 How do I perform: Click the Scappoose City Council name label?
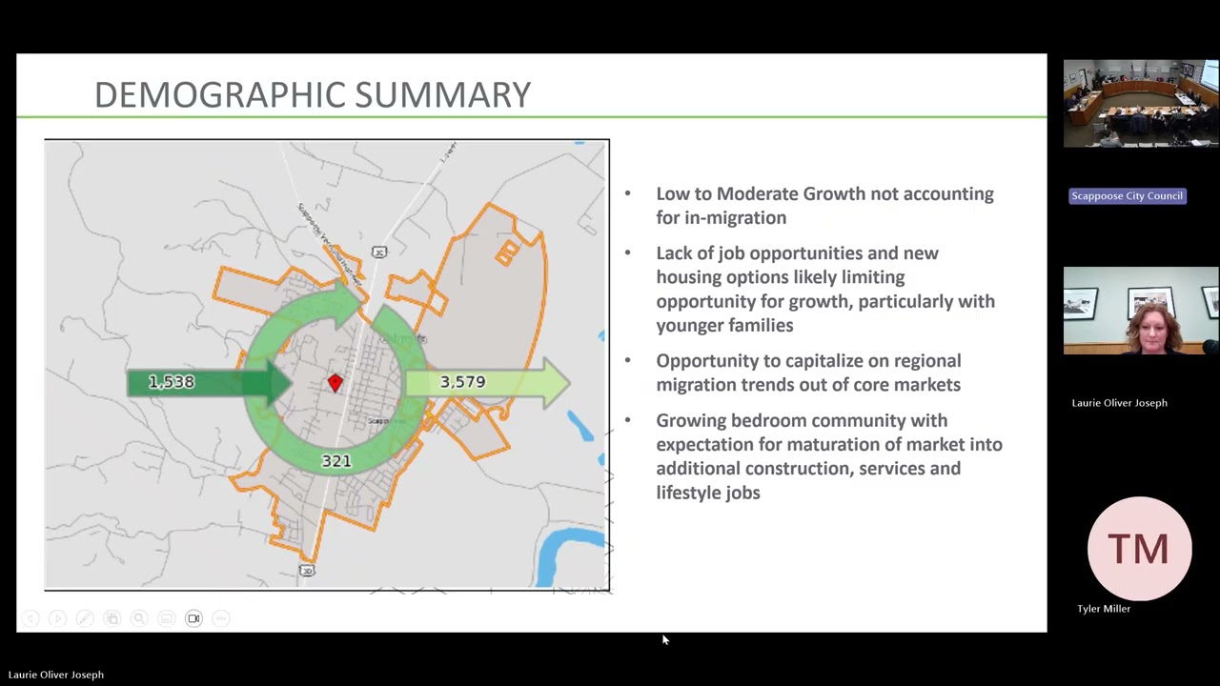coord(1127,196)
